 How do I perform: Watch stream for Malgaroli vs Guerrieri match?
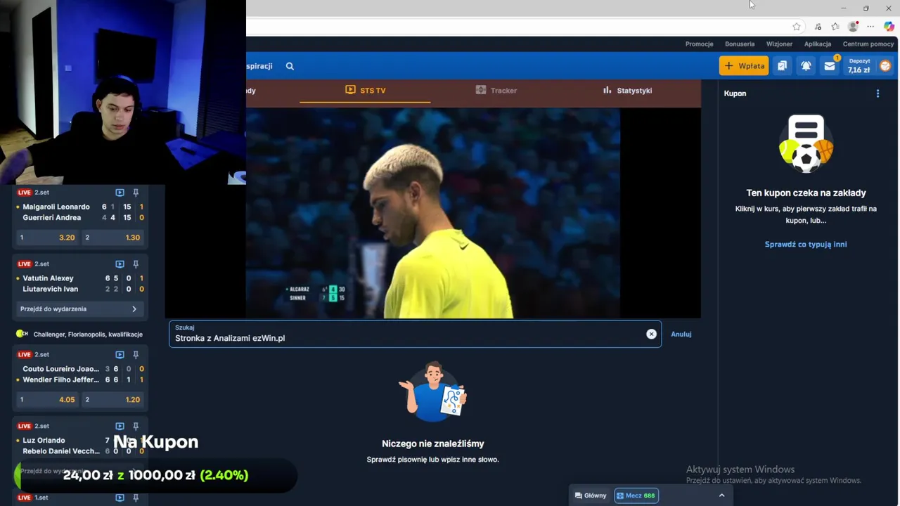(120, 193)
